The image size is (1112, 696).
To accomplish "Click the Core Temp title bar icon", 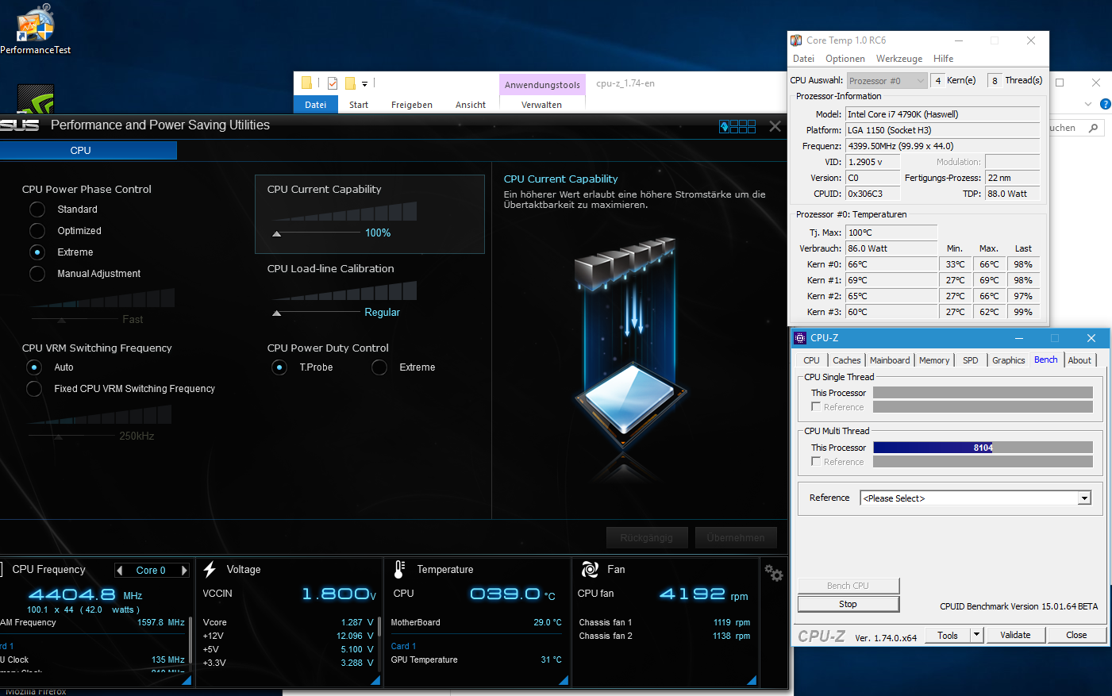I will [796, 40].
